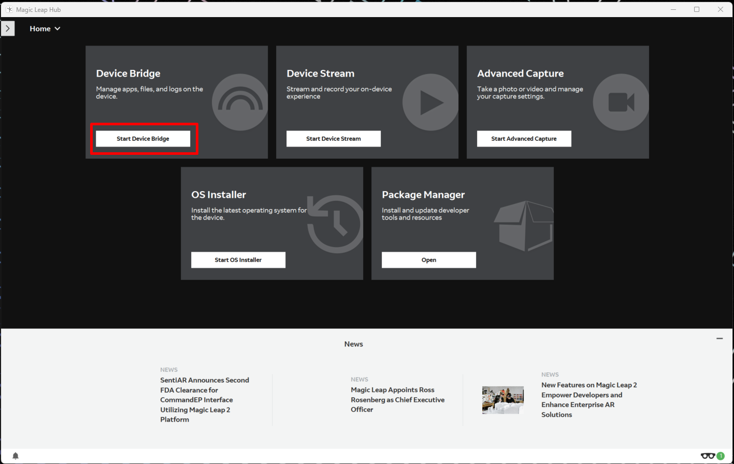
Task: Click the Device Bridge card title
Action: tap(128, 74)
